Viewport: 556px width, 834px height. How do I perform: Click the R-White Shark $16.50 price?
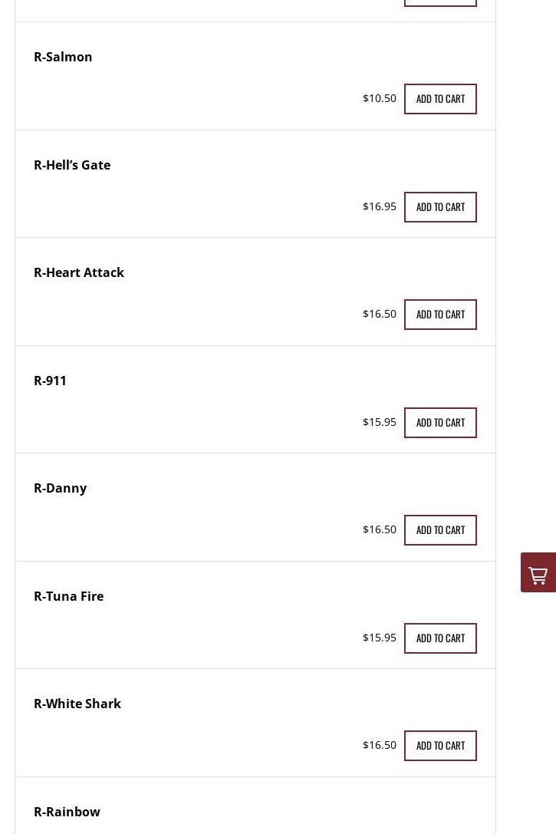(380, 745)
